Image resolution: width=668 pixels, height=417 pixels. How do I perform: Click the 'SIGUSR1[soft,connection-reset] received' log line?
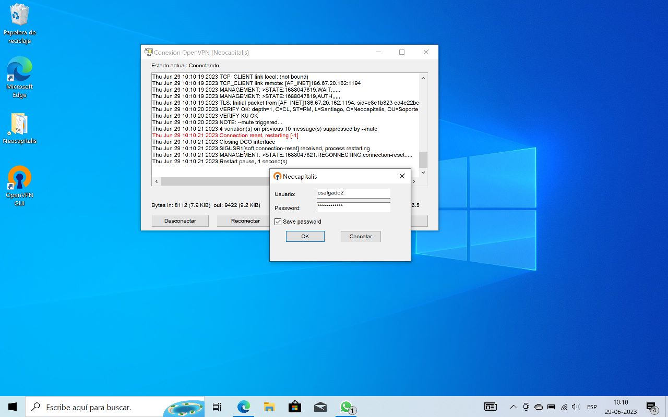tap(261, 149)
